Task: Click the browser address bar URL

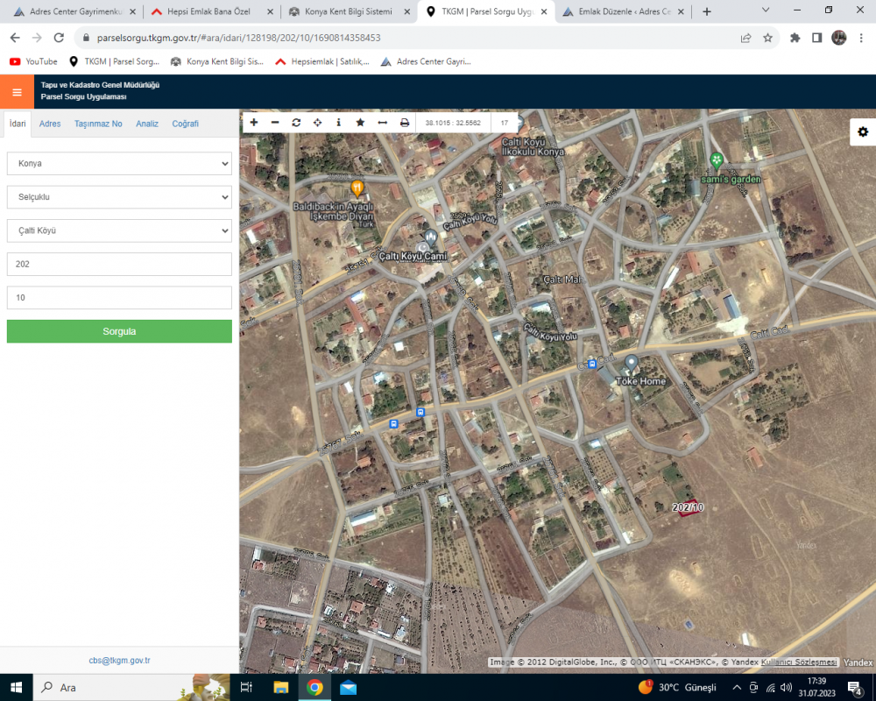Action: pyautogui.click(x=238, y=38)
